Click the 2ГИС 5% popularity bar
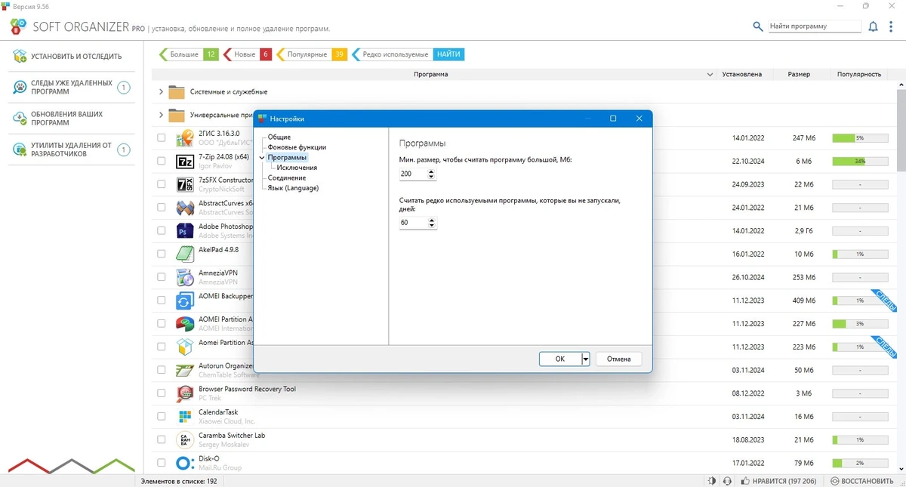The image size is (906, 487). 860,138
